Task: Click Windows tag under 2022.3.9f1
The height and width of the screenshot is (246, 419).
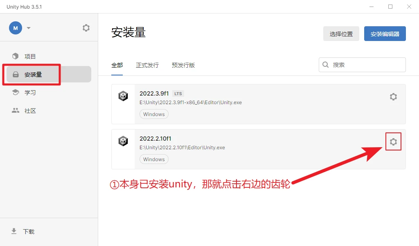Action: [x=154, y=114]
